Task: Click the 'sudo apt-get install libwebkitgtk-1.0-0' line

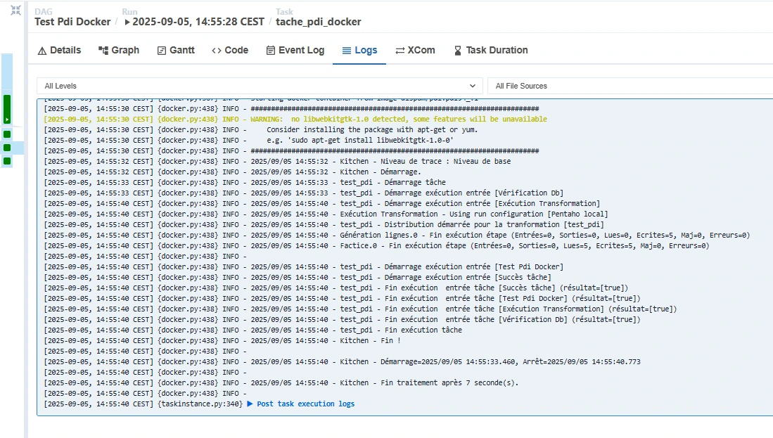Action: coord(248,141)
